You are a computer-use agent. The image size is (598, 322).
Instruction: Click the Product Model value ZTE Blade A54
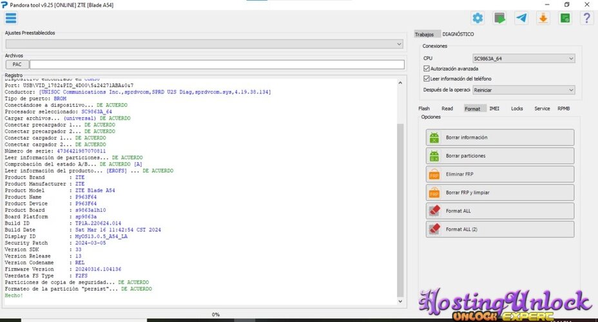point(95,191)
